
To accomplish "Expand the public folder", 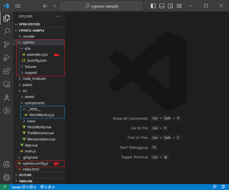I will [39, 85].
